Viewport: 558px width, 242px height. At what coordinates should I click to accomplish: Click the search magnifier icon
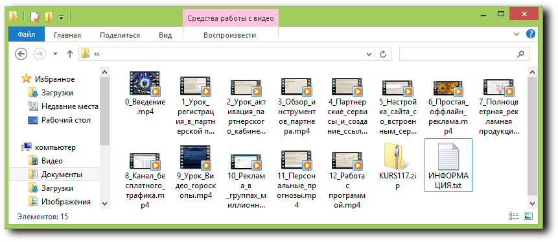[520, 54]
